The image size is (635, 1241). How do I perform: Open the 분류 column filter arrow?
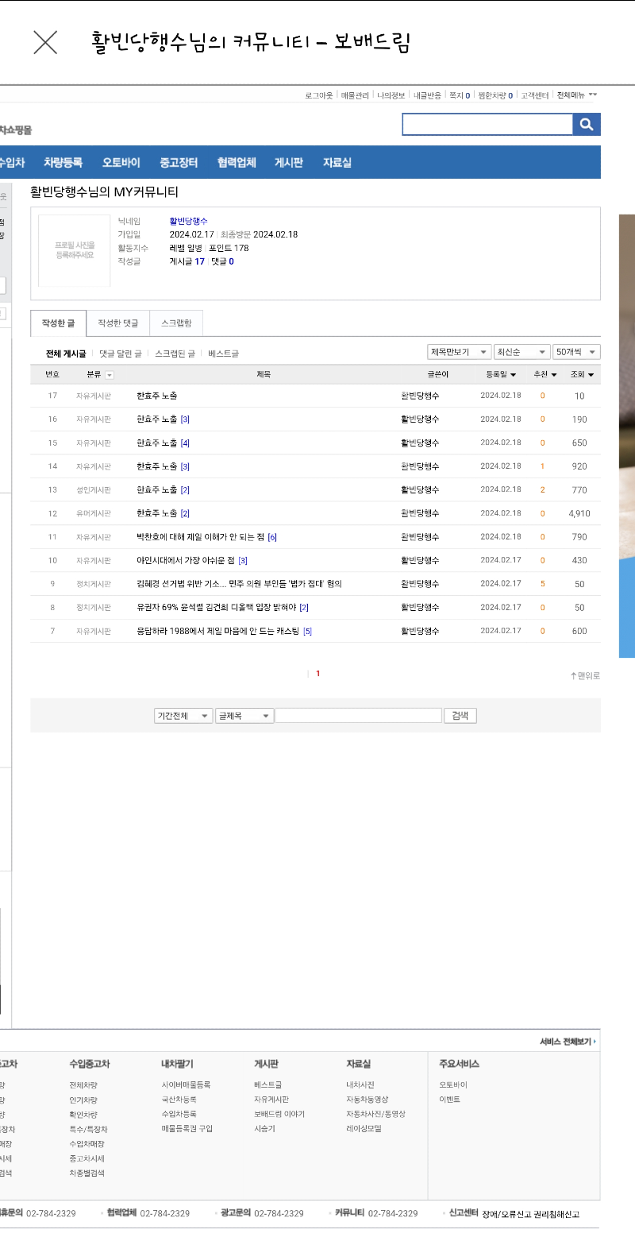110,374
